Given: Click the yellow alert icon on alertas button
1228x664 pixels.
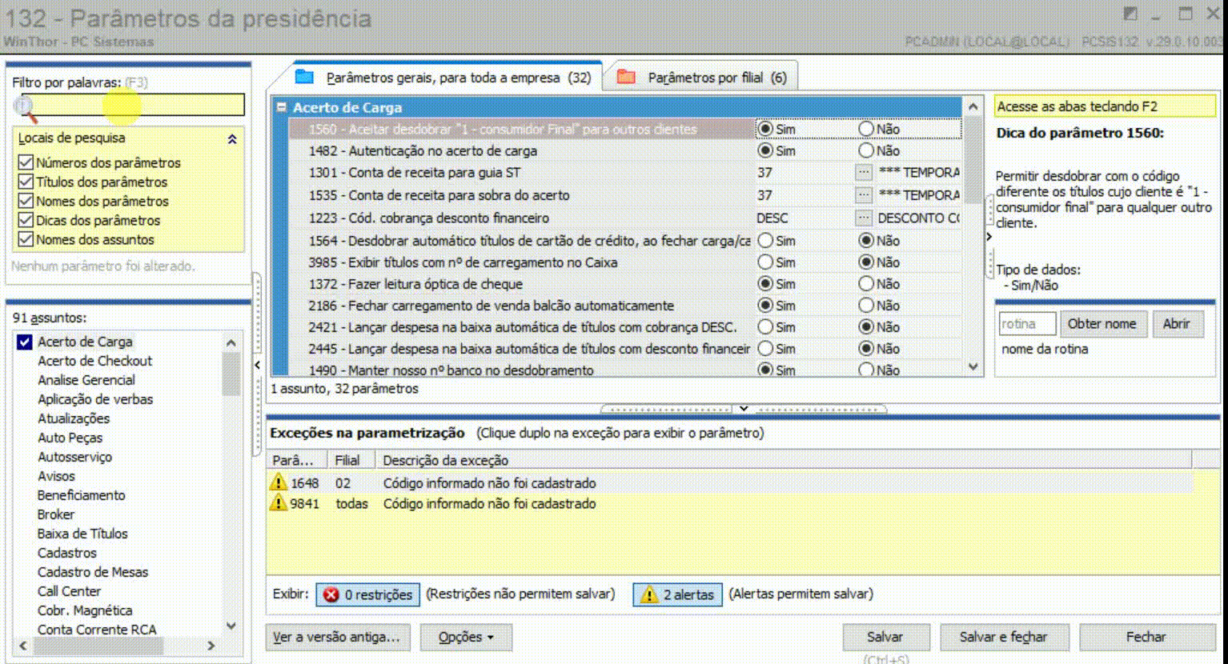Looking at the screenshot, I should [649, 594].
